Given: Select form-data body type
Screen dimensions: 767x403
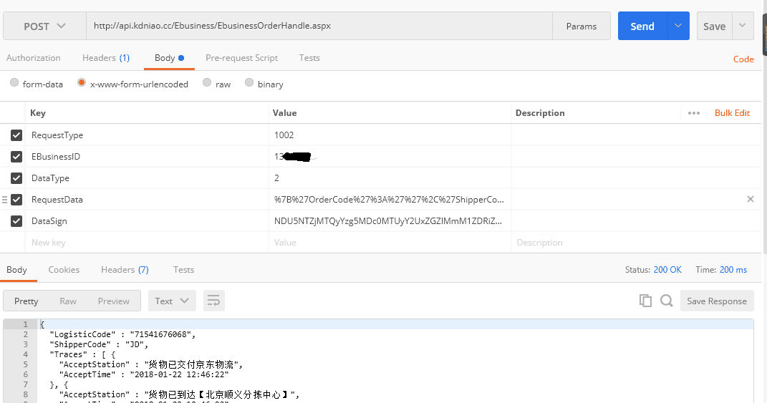Looking at the screenshot, I should point(14,82).
